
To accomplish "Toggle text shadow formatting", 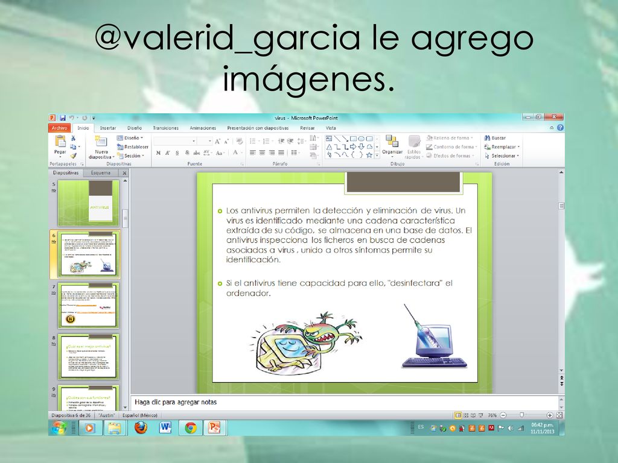I will (x=187, y=153).
